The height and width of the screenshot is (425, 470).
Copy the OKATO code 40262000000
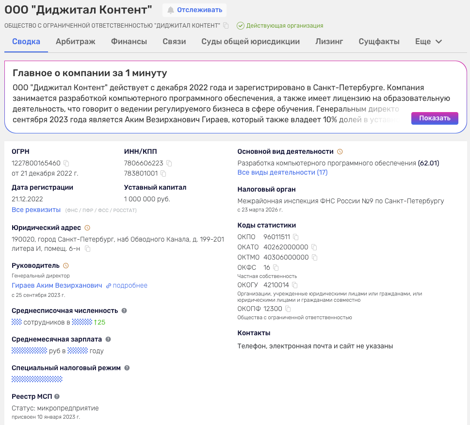coord(314,247)
